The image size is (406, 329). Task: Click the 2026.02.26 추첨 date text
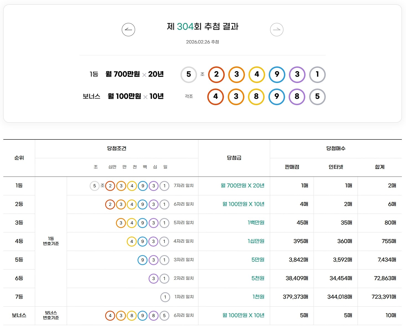[202, 42]
